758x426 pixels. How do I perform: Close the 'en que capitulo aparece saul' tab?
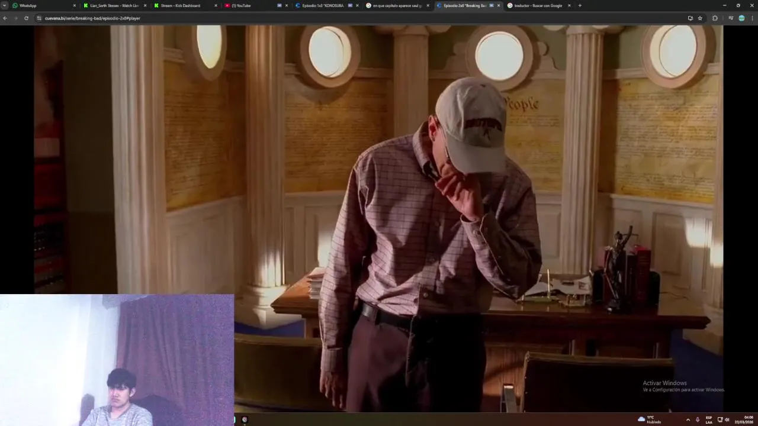(x=428, y=5)
